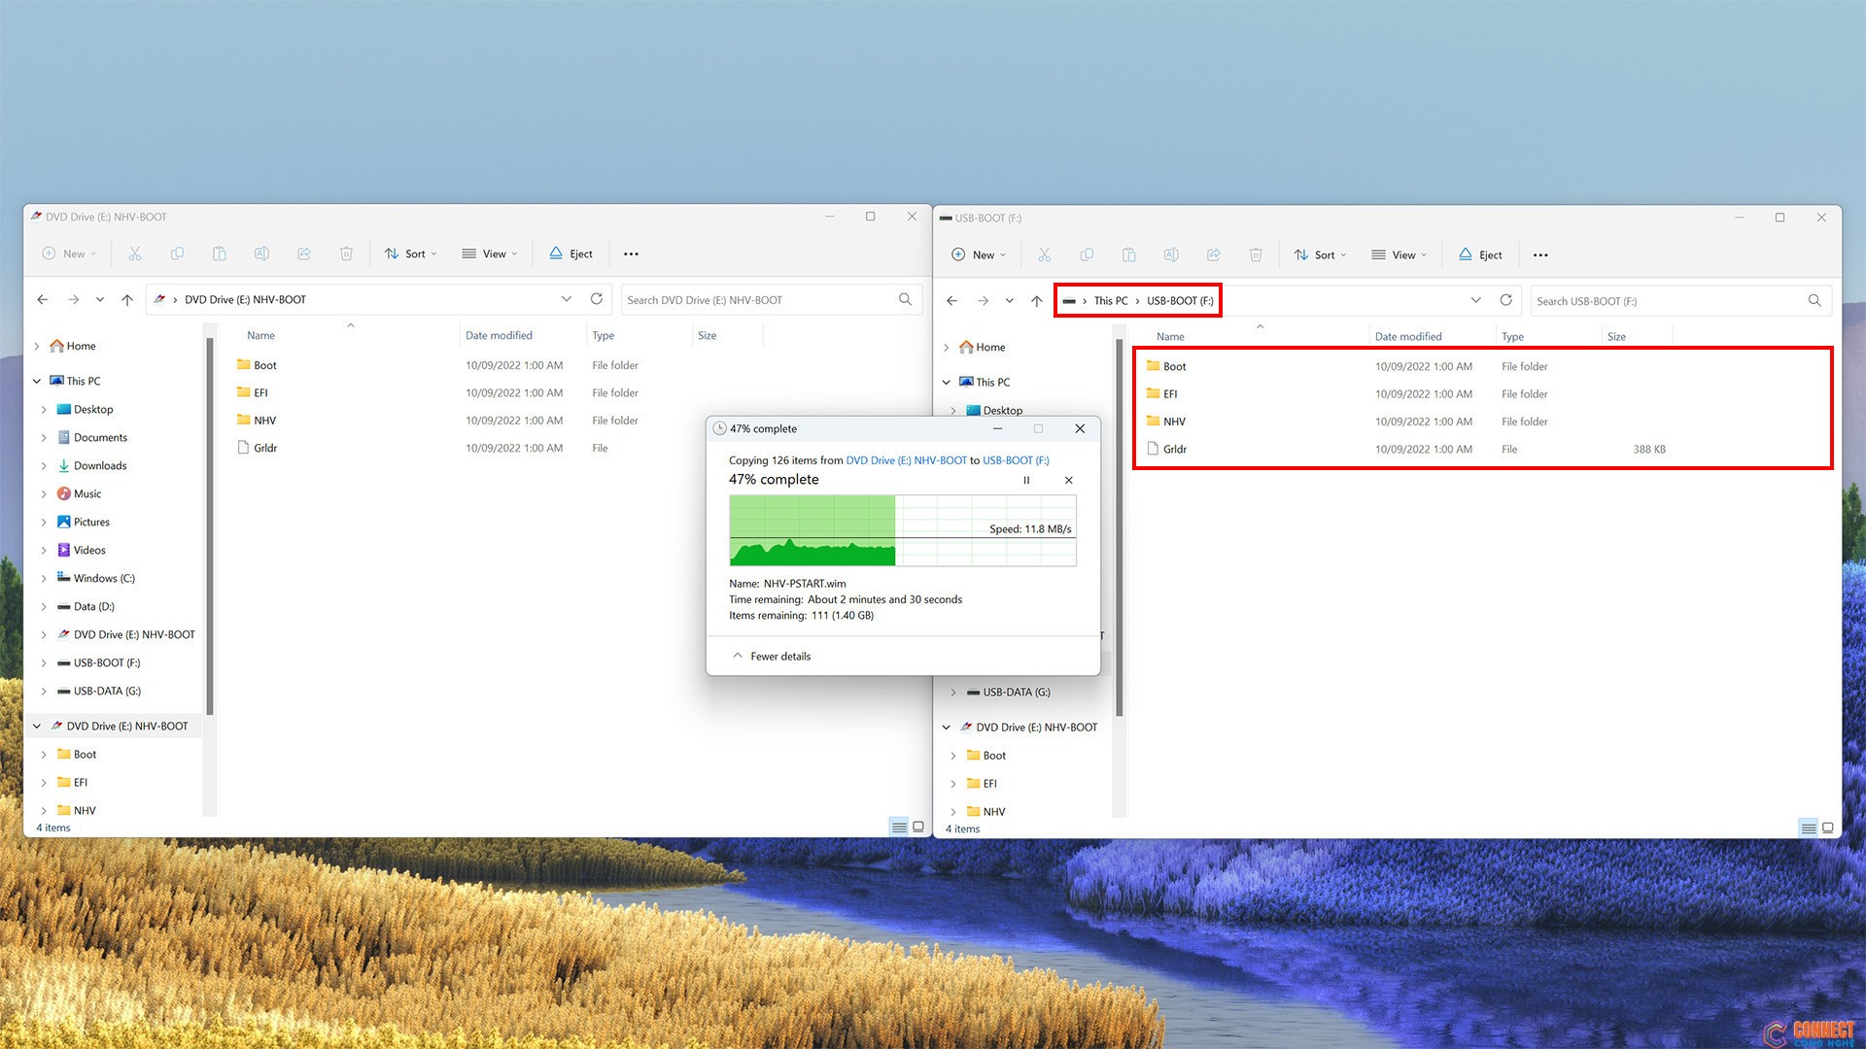This screenshot has height=1049, width=1866.
Task: Pause the file copy operation
Action: pyautogui.click(x=1026, y=480)
